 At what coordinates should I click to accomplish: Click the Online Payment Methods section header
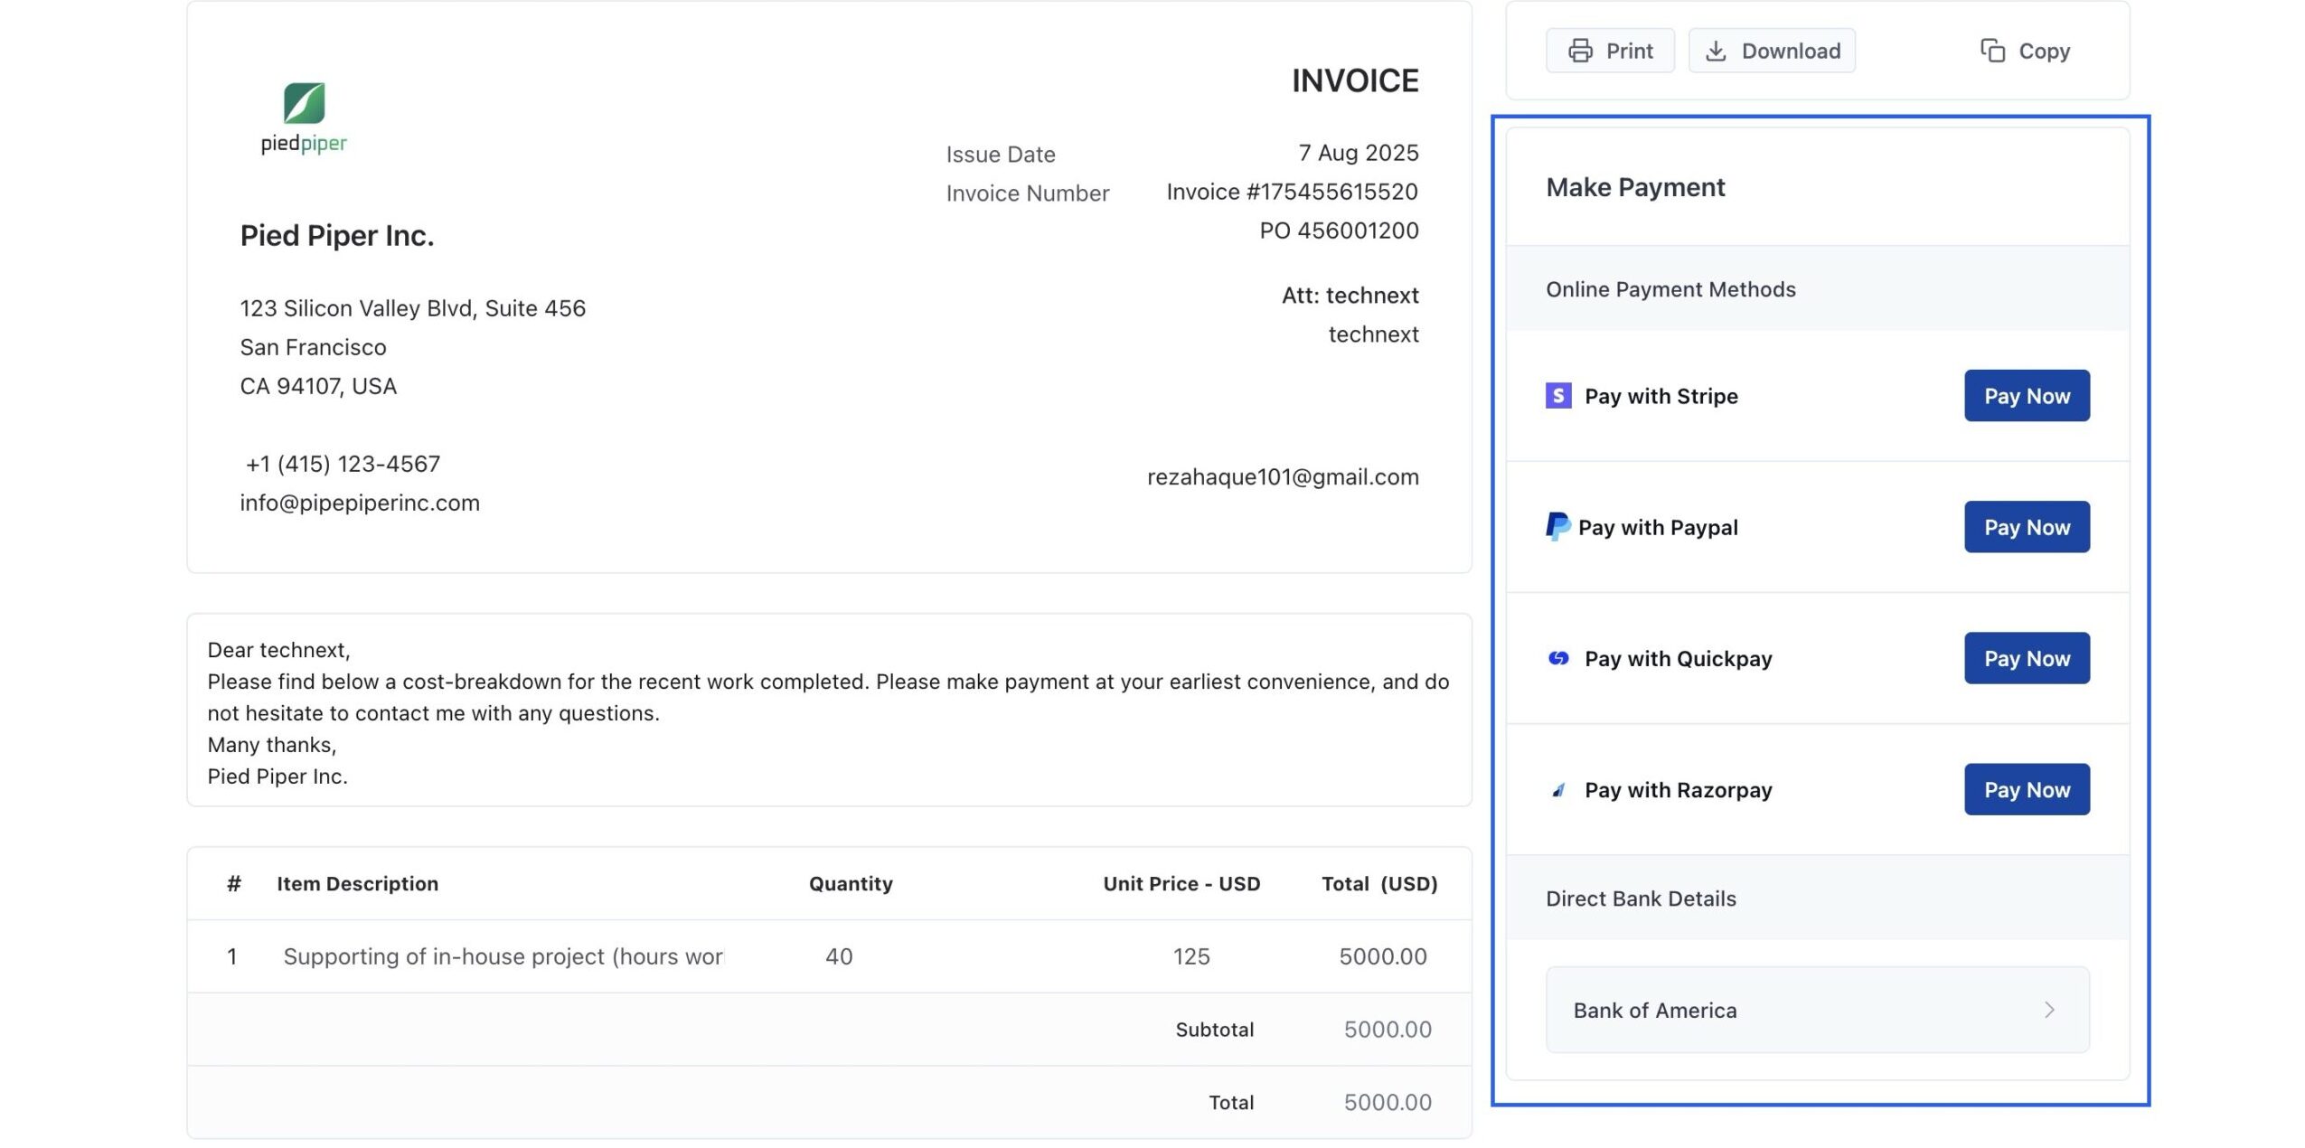(1670, 289)
